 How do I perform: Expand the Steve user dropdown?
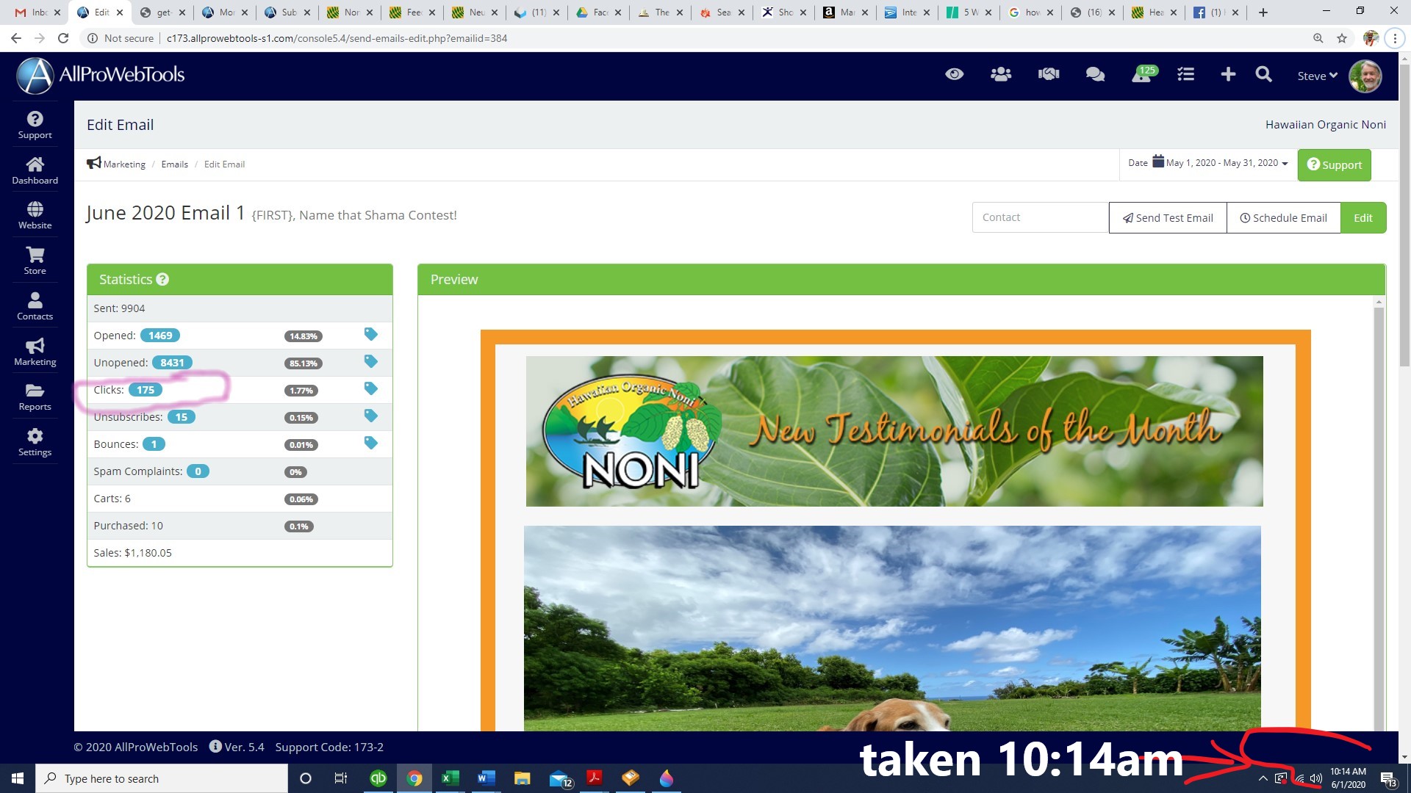click(x=1317, y=76)
